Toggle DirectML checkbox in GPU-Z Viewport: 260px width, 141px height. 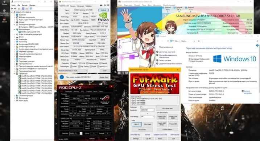coord(100,63)
